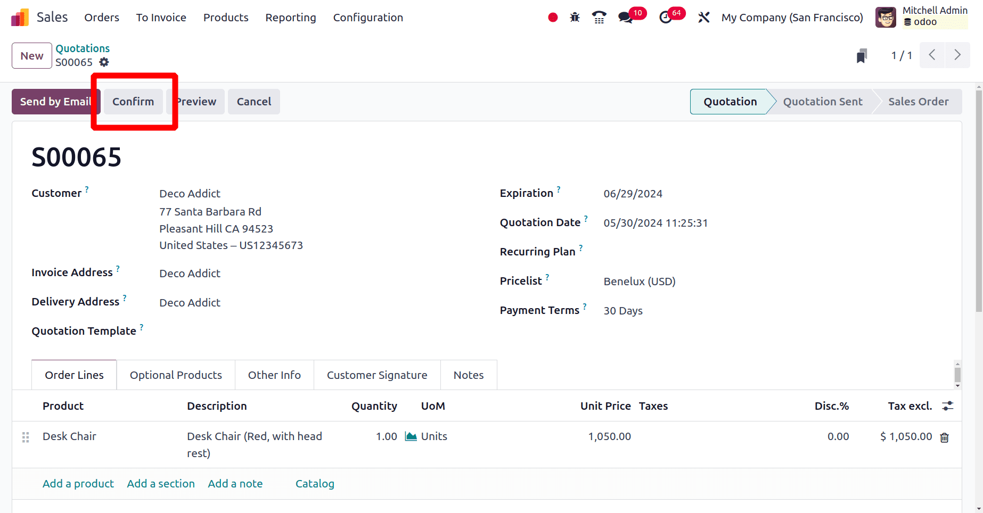Screen dimensions: 983x513
Task: Open the Products menu
Action: 226,18
